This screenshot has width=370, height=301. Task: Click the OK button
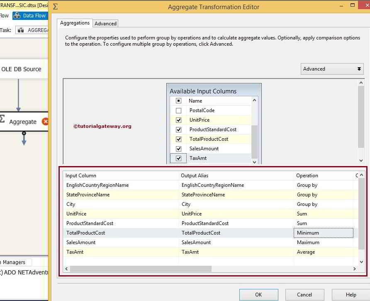click(x=258, y=294)
